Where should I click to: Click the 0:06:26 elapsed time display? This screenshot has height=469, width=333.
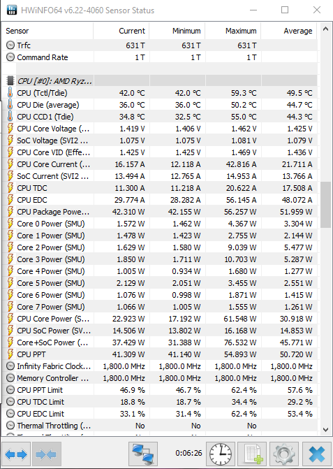tap(188, 453)
